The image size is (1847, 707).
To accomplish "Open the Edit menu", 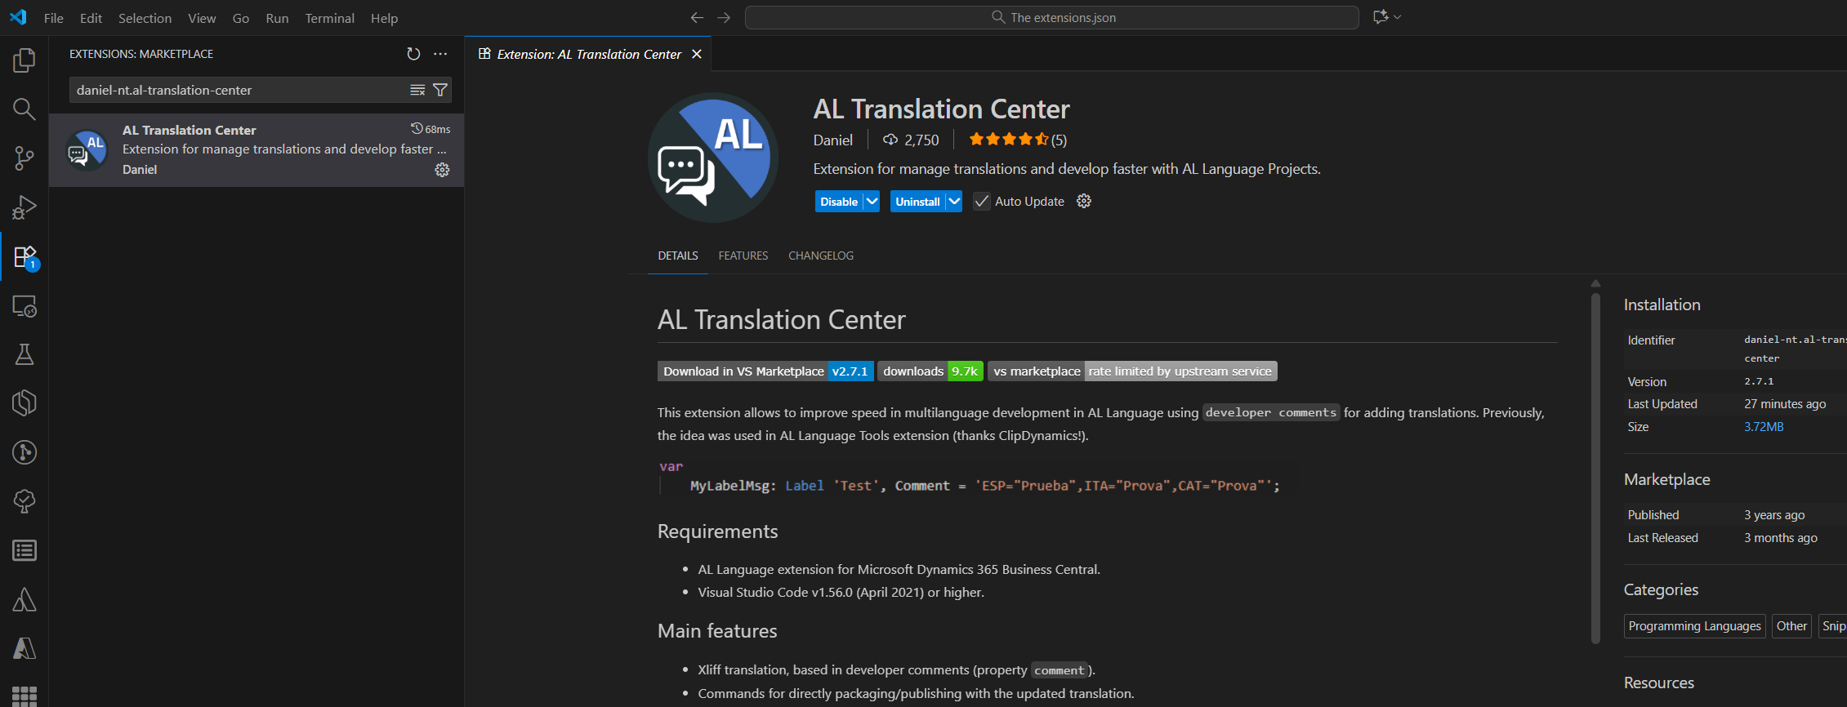I will tap(91, 18).
